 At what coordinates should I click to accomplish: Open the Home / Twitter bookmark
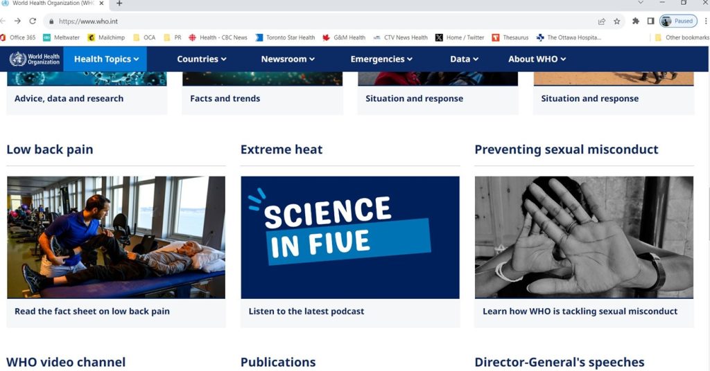(460, 37)
